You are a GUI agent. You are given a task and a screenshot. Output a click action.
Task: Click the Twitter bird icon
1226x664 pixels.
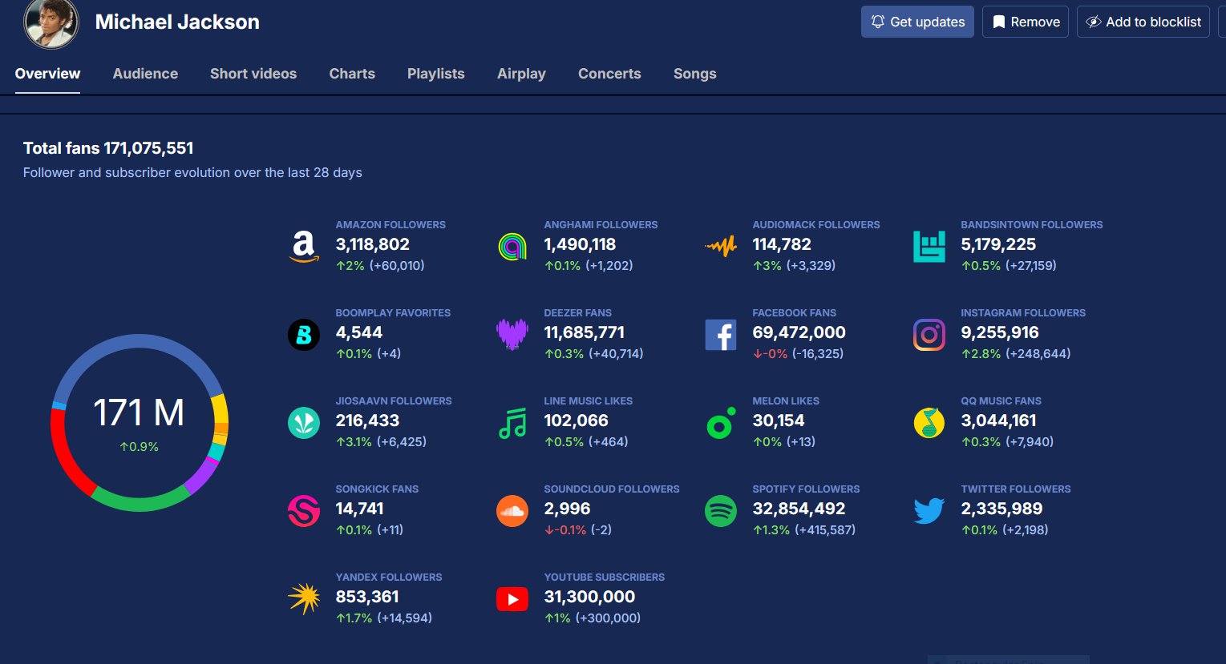tap(929, 511)
